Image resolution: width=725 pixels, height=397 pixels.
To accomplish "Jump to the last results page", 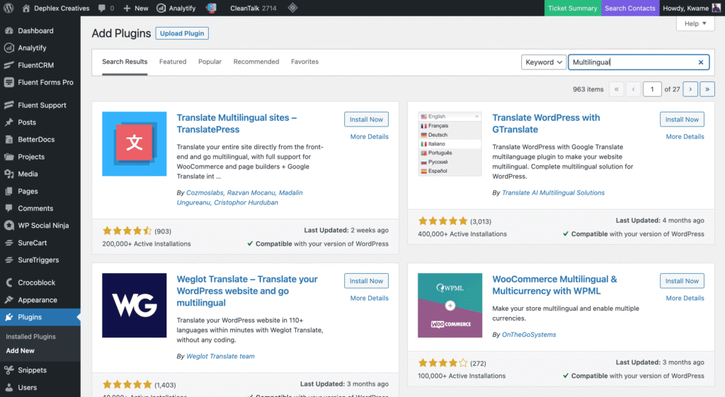I will coord(707,89).
